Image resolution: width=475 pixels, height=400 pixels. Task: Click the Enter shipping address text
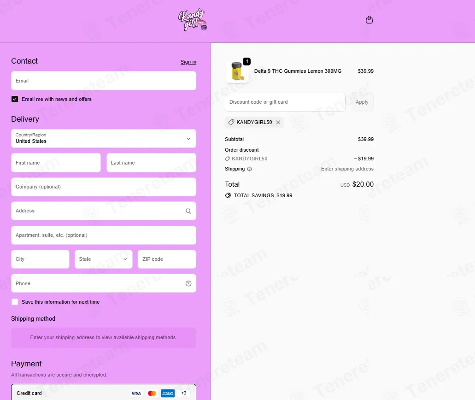(x=347, y=169)
